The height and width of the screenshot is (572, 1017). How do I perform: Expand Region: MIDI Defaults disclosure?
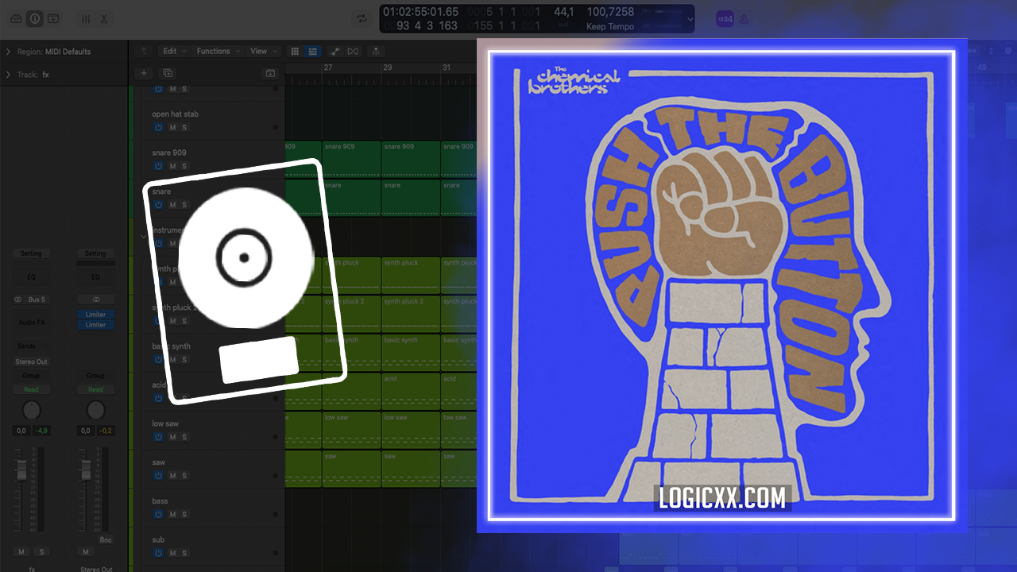click(8, 52)
